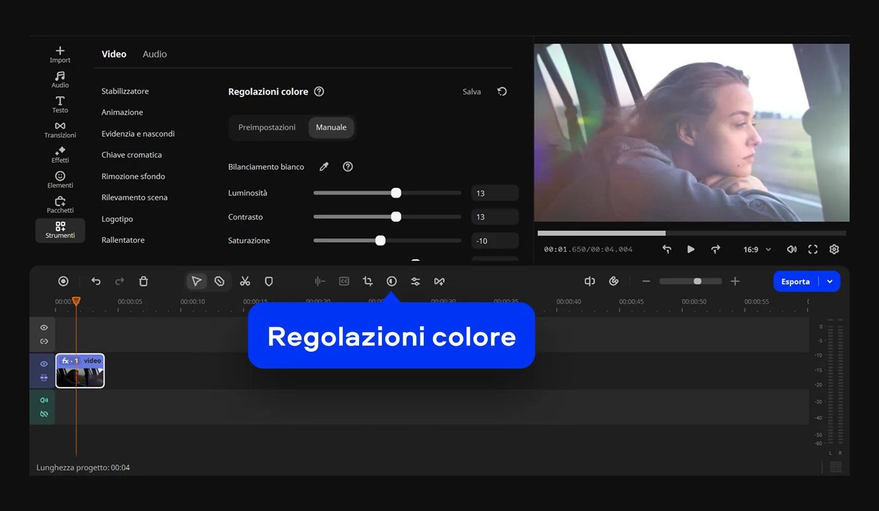Click the color adjustments toolbar icon
This screenshot has height=511, width=879.
tap(392, 281)
